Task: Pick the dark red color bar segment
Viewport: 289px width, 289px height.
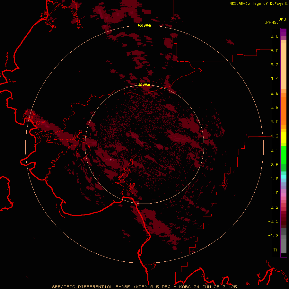Action: tap(284, 220)
